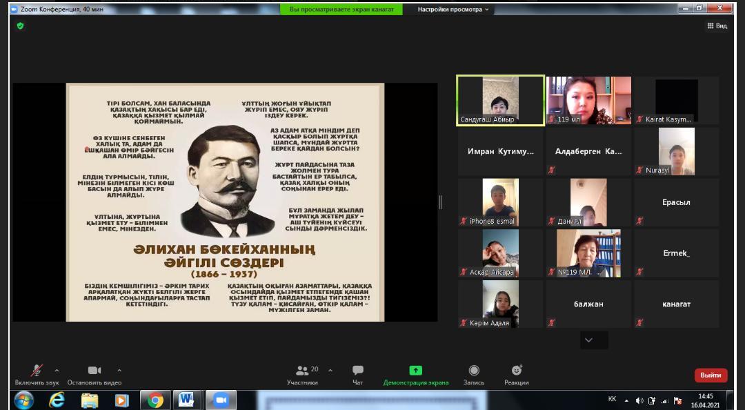Start recording with Запись icon
Image resolution: width=745 pixels, height=410 pixels.
pyautogui.click(x=474, y=371)
